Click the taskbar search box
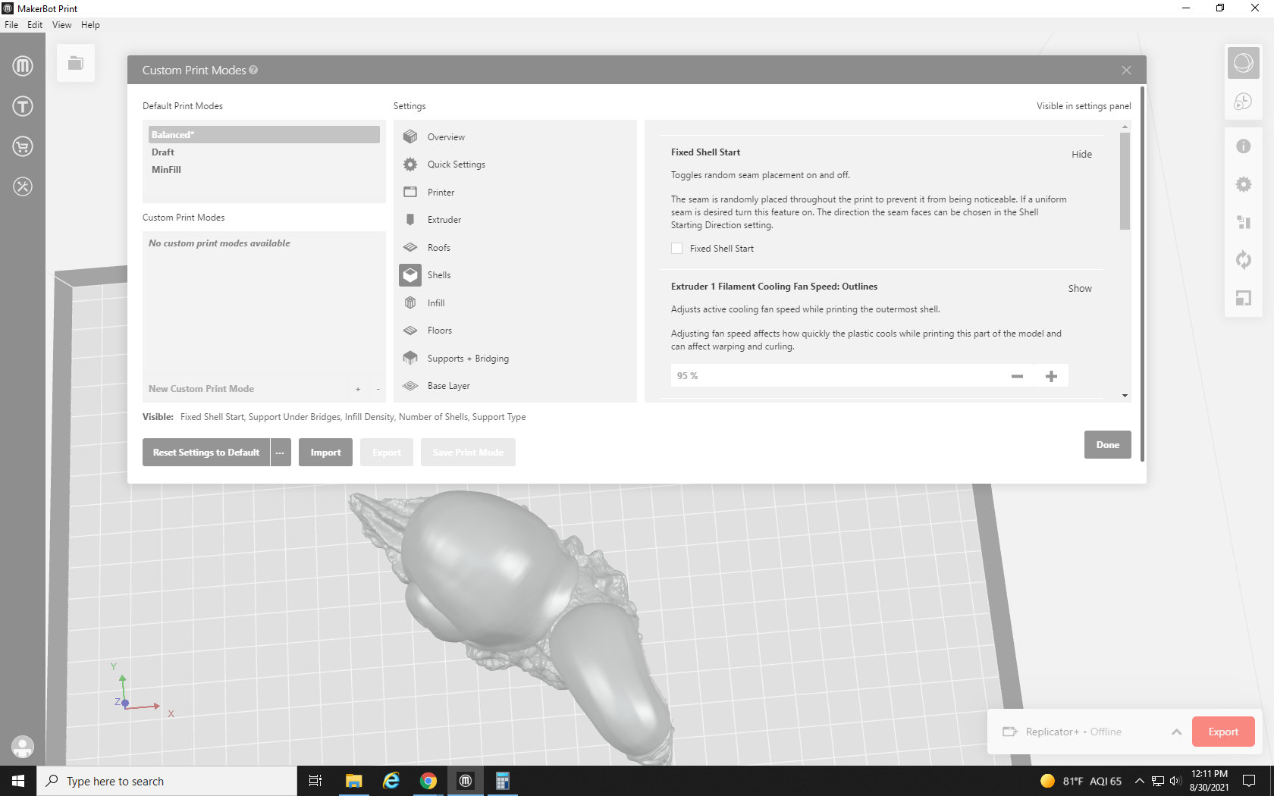This screenshot has width=1274, height=796. pos(167,781)
